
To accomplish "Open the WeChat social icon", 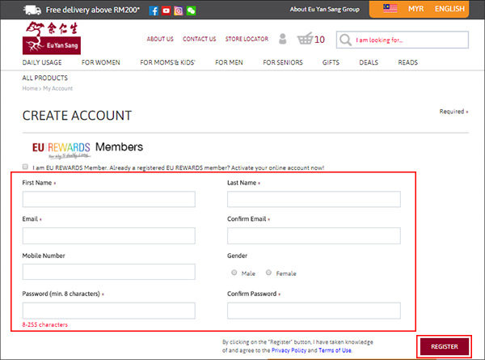I will [191, 11].
